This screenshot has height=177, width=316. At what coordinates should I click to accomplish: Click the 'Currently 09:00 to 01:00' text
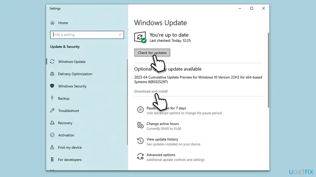tap(164, 129)
